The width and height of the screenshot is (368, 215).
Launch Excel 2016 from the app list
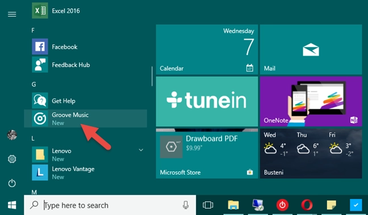(86, 11)
